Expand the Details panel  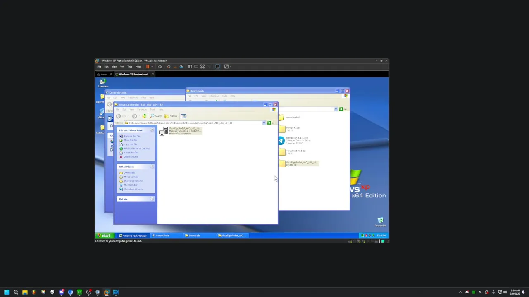(x=152, y=199)
